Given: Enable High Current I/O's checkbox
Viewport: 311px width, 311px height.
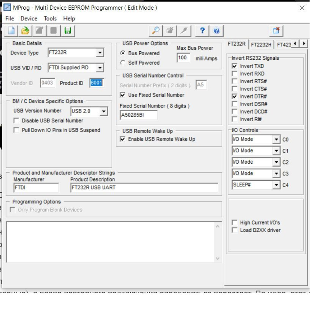Looking at the screenshot, I should click(234, 222).
